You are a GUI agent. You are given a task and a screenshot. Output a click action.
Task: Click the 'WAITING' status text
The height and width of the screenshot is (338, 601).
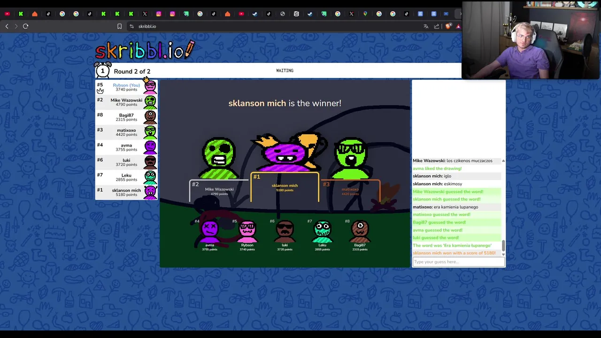(285, 70)
